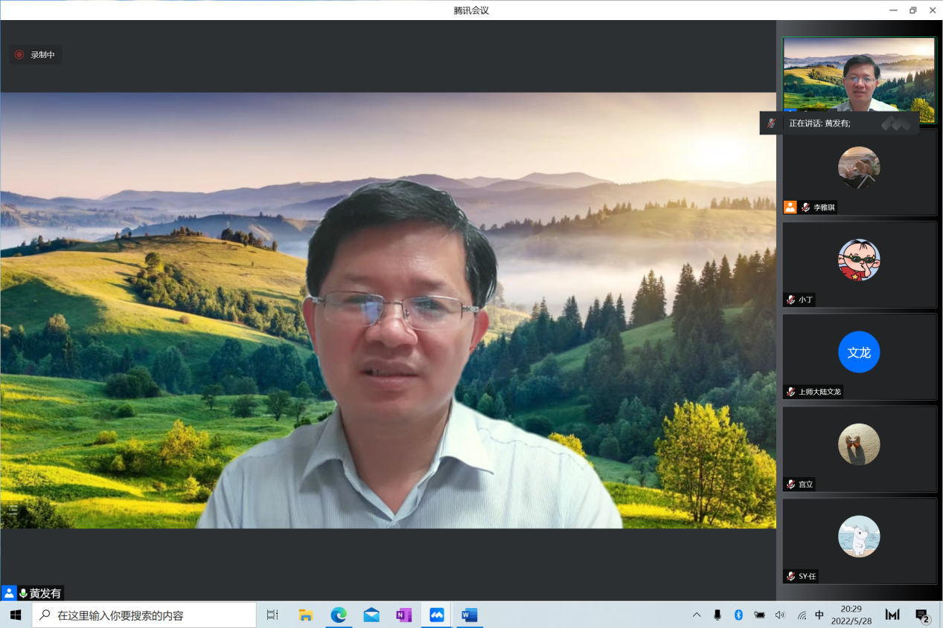This screenshot has height=628, width=943.
Task: Click the blue person icon at bottom left
Action: pos(9,593)
